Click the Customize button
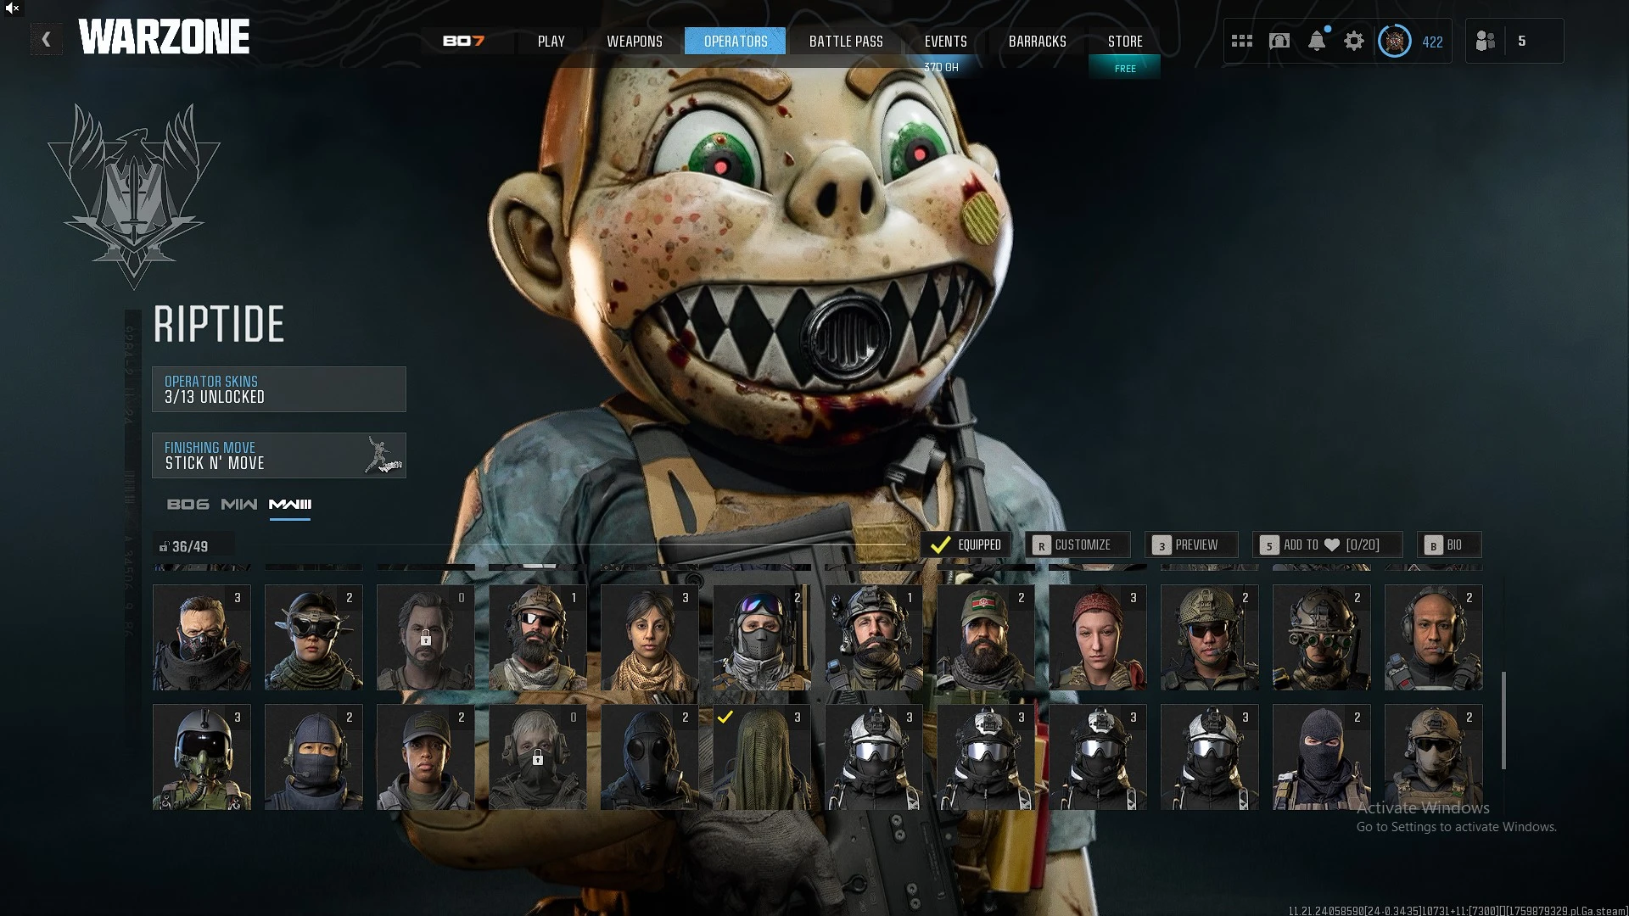 (x=1078, y=545)
